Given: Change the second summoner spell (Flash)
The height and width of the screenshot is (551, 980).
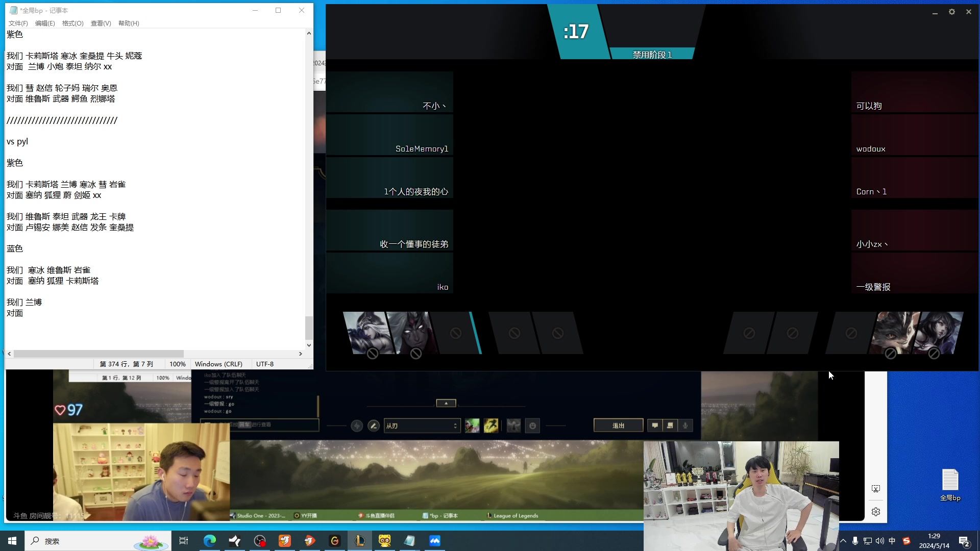Looking at the screenshot, I should [x=491, y=425].
